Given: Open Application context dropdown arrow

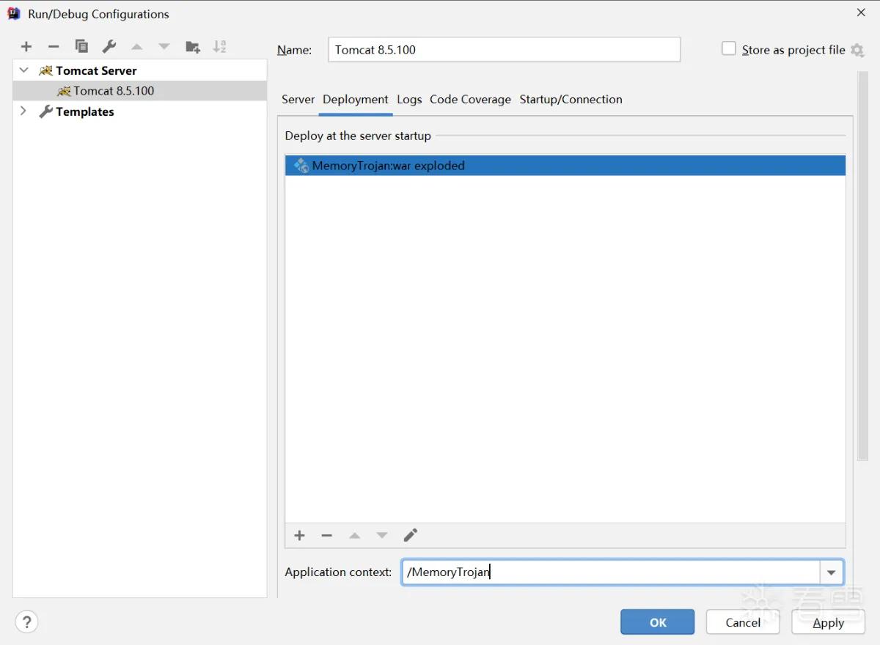Looking at the screenshot, I should tap(832, 572).
